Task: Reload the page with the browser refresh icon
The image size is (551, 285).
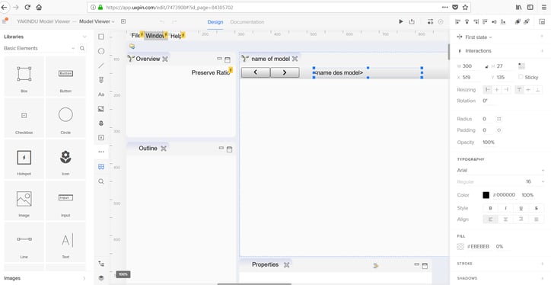Action: pyautogui.click(x=27, y=7)
